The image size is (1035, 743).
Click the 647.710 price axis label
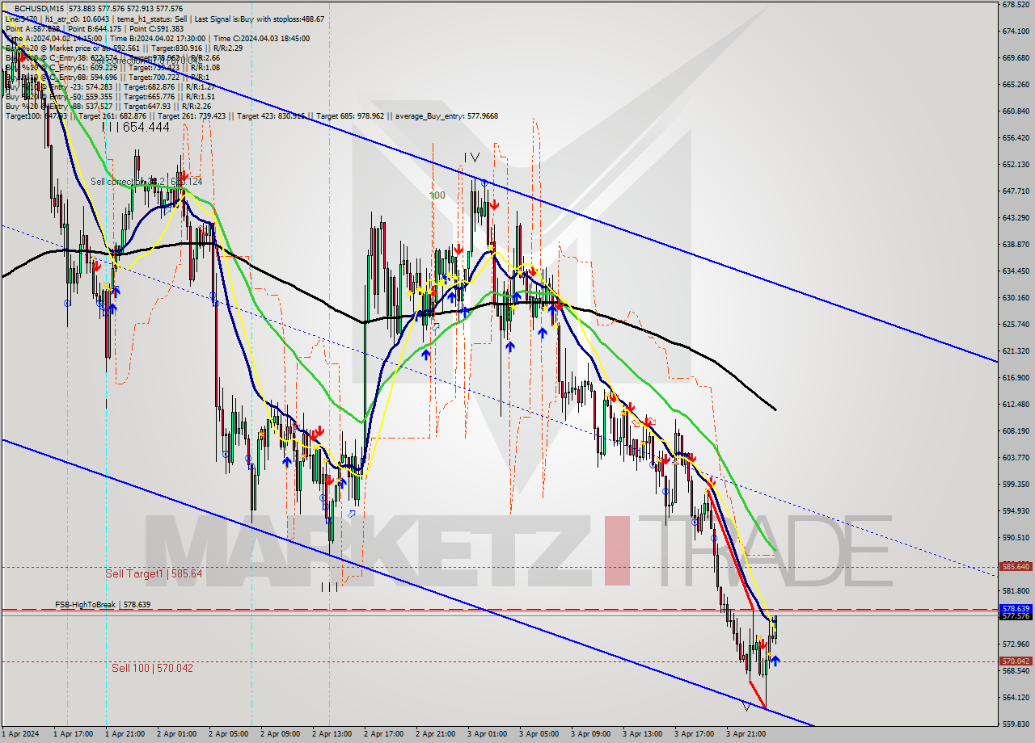coord(1016,191)
